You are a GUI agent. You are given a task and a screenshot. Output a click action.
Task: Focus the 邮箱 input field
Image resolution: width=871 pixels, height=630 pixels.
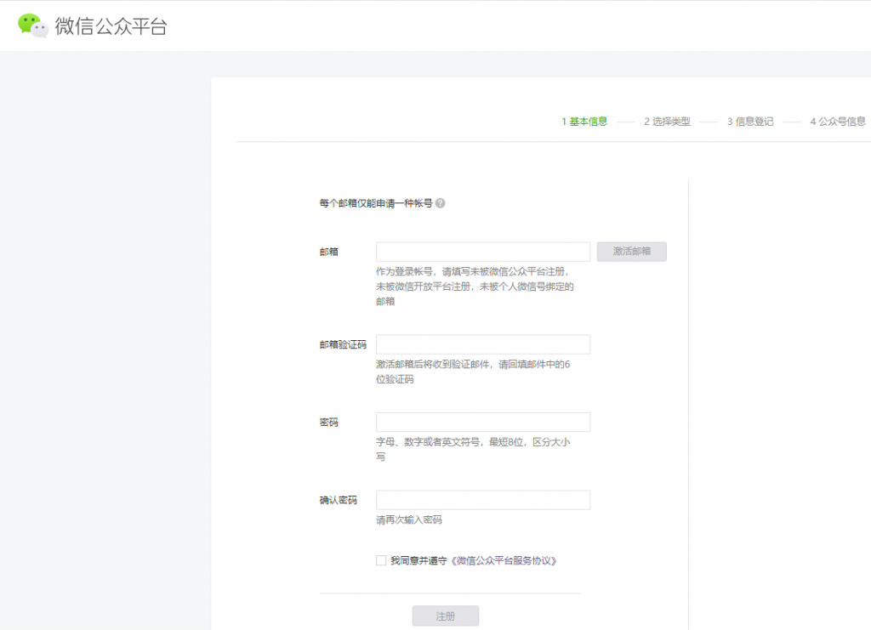pyautogui.click(x=483, y=252)
